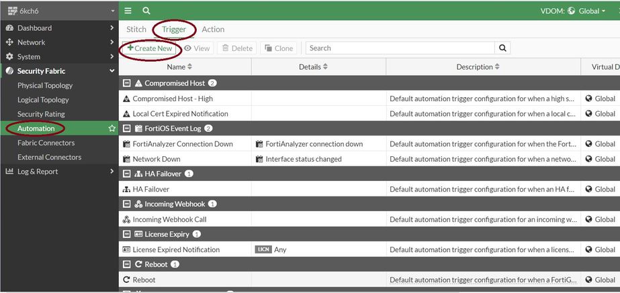The height and width of the screenshot is (293, 620).
Task: Click the sort arrows on the Name column
Action: click(190, 67)
